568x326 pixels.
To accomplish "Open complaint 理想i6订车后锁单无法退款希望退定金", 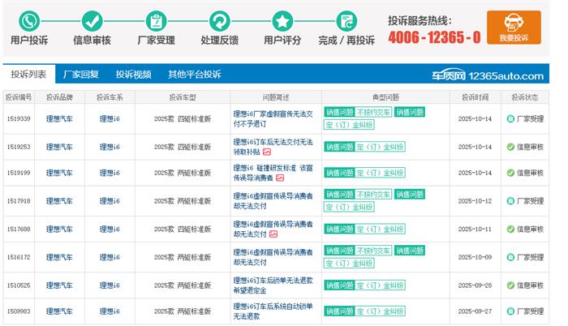I will [272, 285].
